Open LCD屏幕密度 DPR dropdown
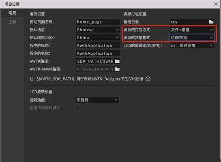The width and height of the screenshot is (221, 162). 192,45
